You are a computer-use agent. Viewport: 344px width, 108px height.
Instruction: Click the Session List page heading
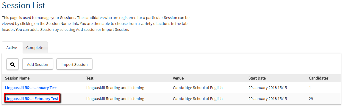pyautogui.click(x=24, y=5)
